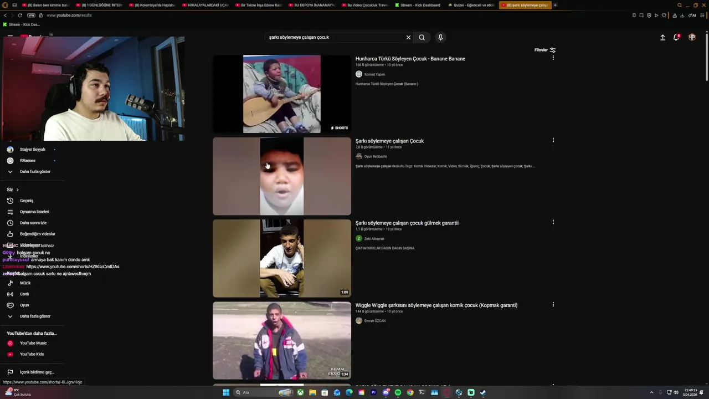Play the Wiggle Wiggle video thumbnail
This screenshot has width=709, height=399.
[282, 340]
